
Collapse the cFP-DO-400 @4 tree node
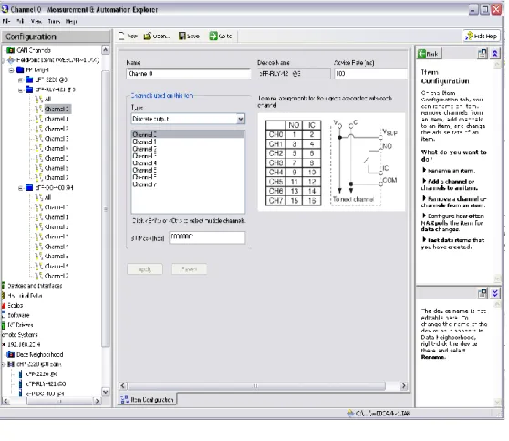point(20,188)
